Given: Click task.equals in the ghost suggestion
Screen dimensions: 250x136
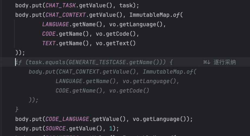Looking at the screenshot, I should 47,62.
